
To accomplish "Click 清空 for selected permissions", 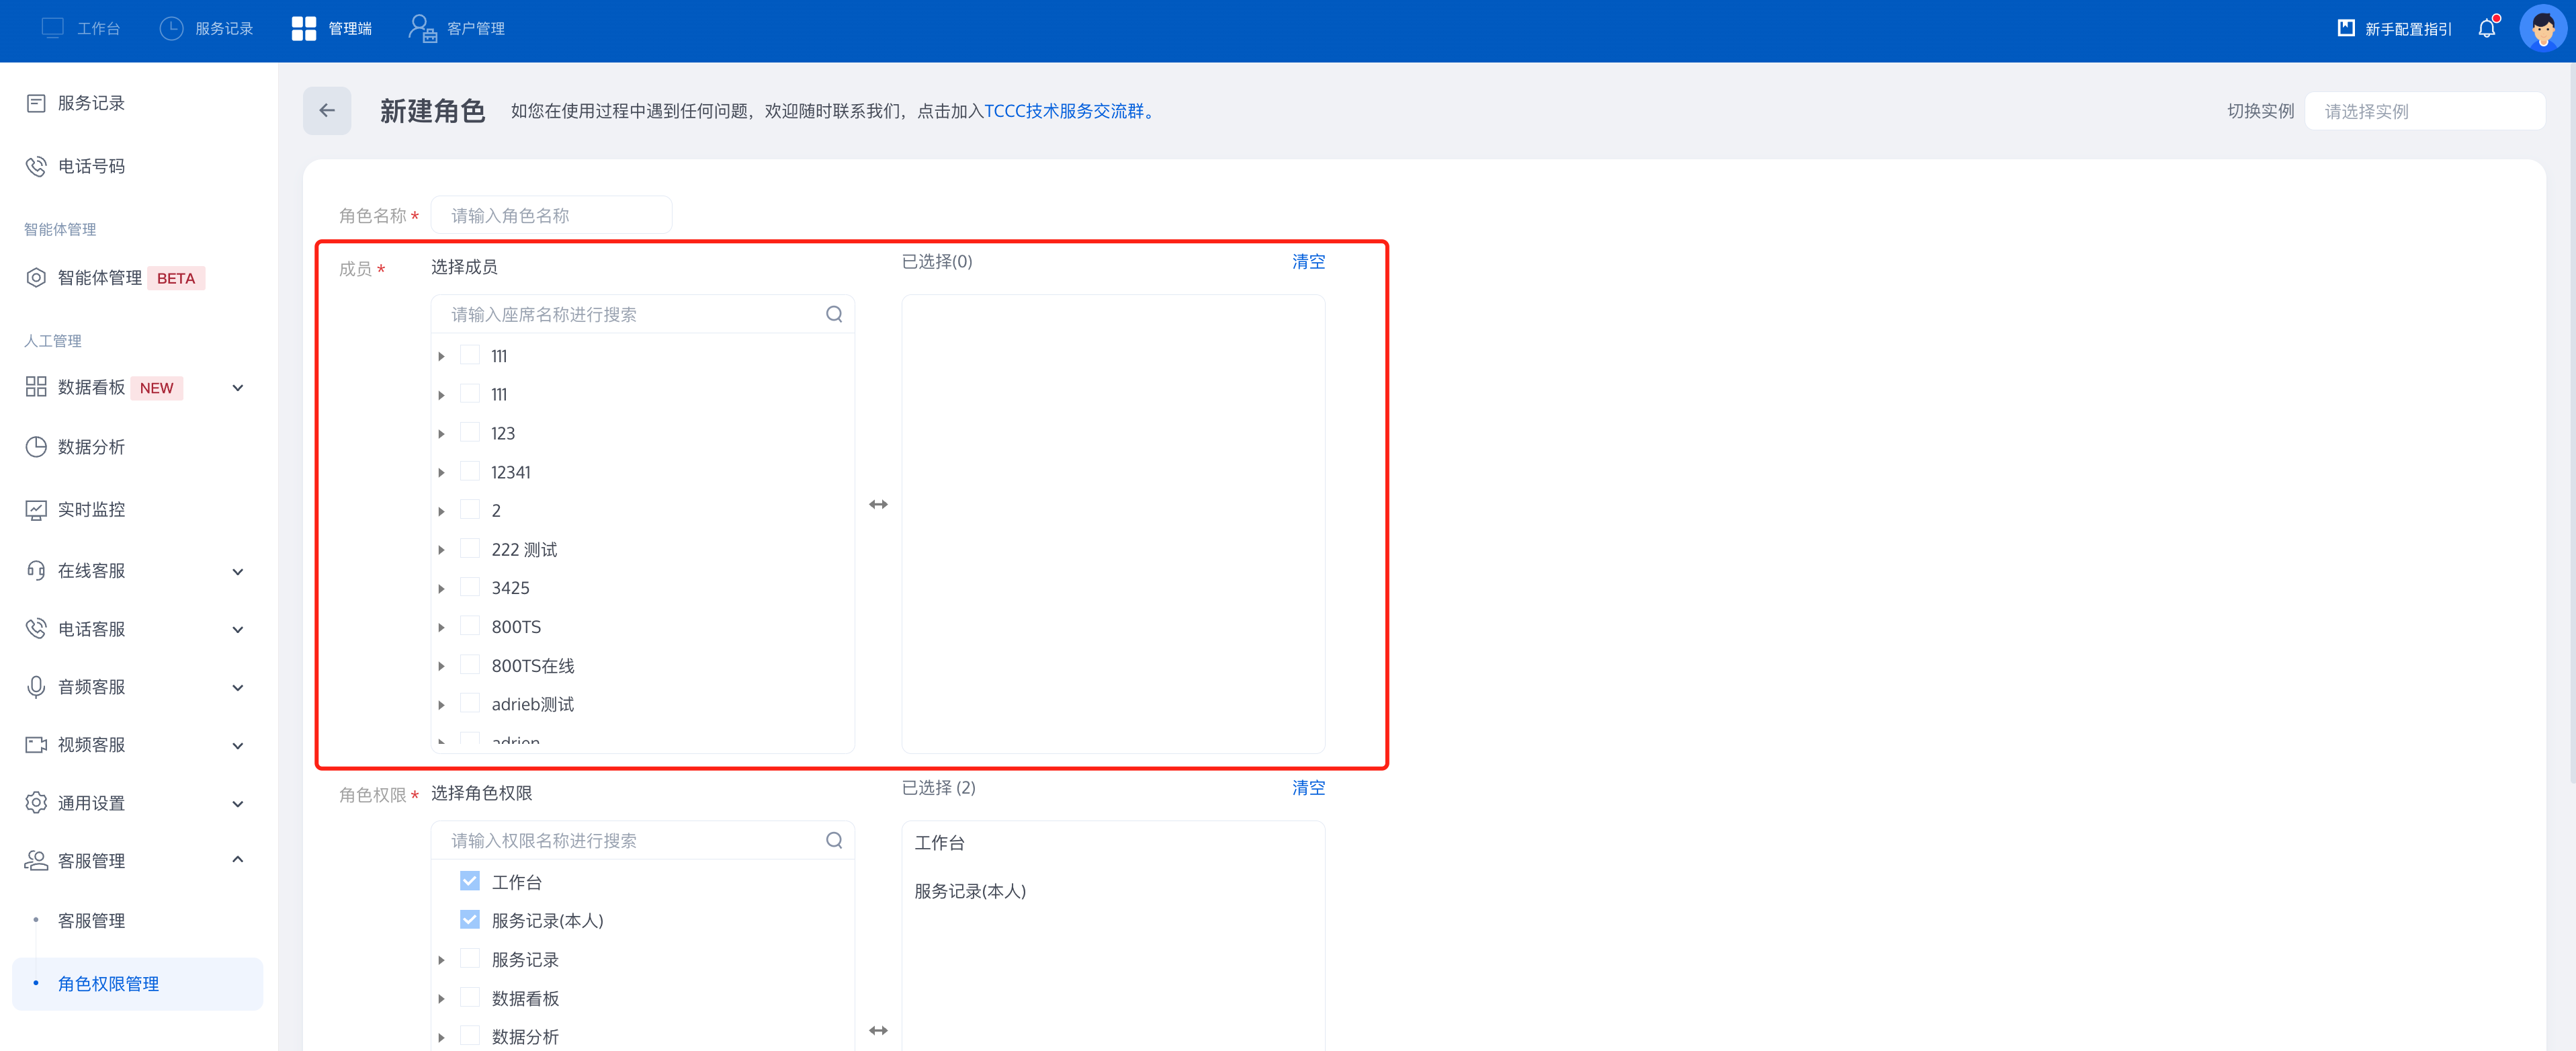I will coord(1308,787).
